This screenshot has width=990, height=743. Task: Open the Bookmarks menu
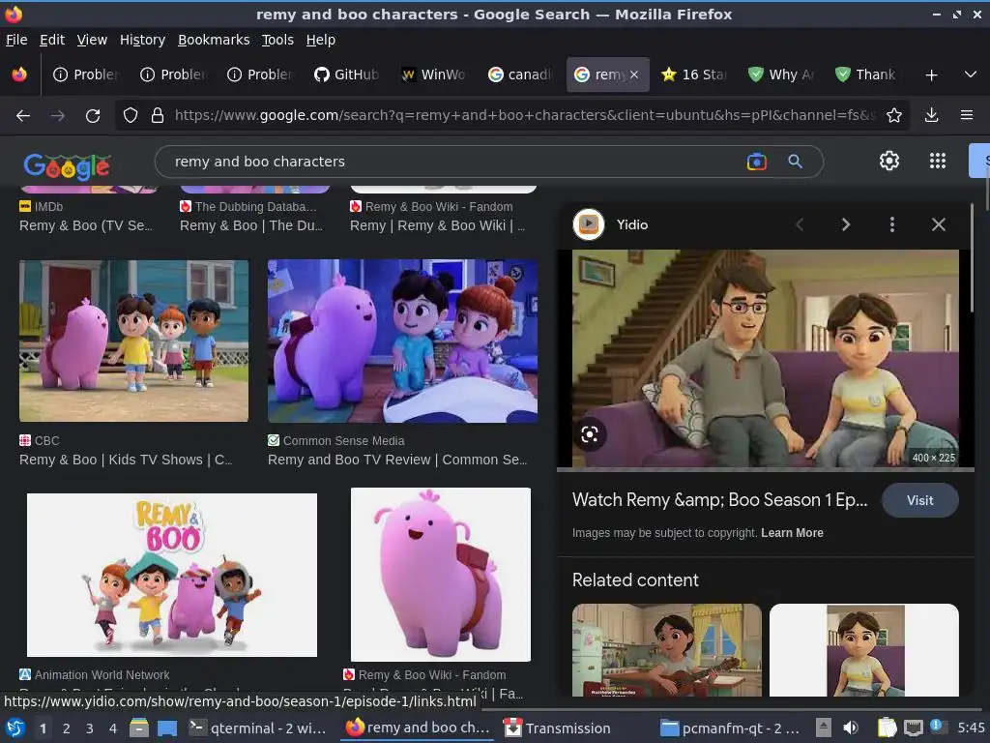click(214, 40)
